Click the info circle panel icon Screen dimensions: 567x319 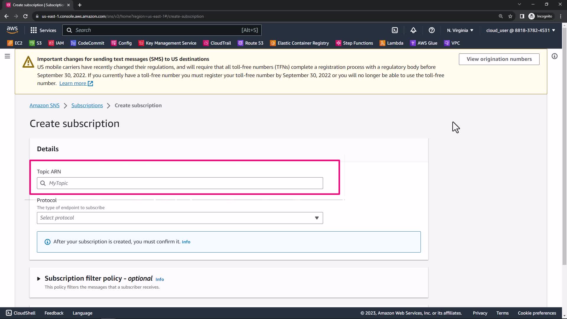(x=554, y=56)
